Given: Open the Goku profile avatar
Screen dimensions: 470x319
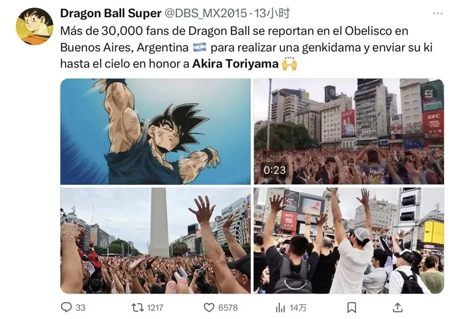Looking at the screenshot, I should (35, 26).
